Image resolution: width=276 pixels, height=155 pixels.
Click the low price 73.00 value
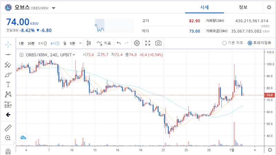195,31
